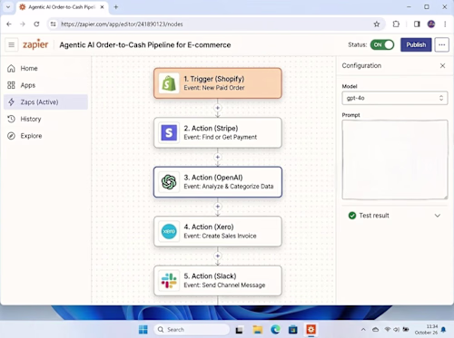Go back in browser history
This screenshot has height=338, width=454.
tap(9, 24)
